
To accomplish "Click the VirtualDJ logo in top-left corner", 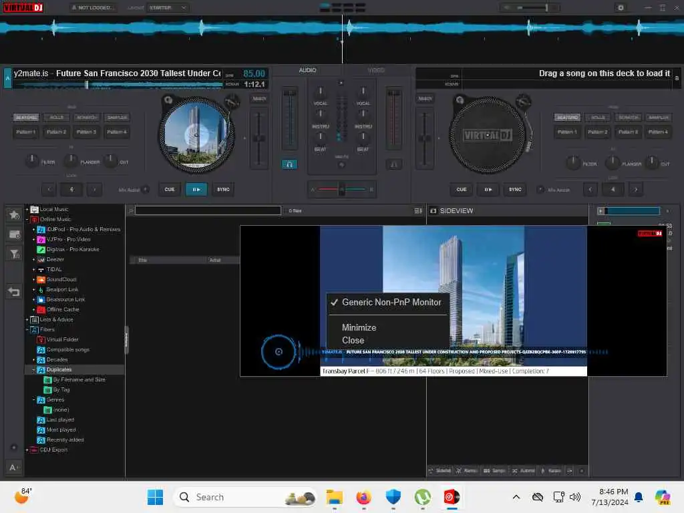I will 23,7.
